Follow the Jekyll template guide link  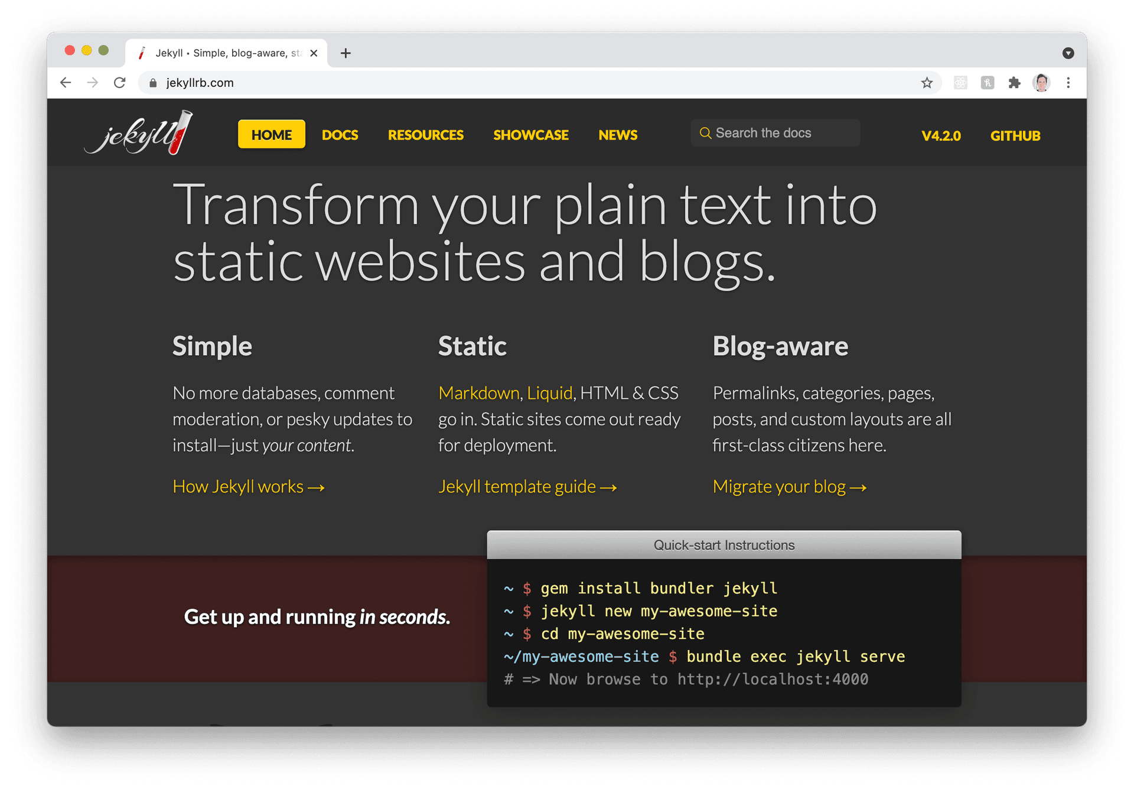click(527, 486)
